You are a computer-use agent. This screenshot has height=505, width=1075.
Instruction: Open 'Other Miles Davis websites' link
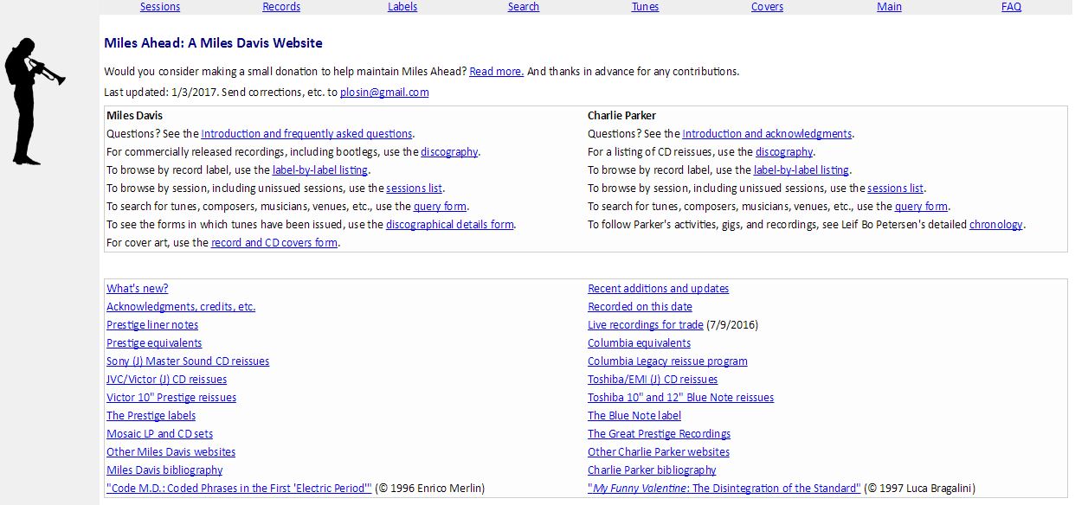click(x=171, y=452)
